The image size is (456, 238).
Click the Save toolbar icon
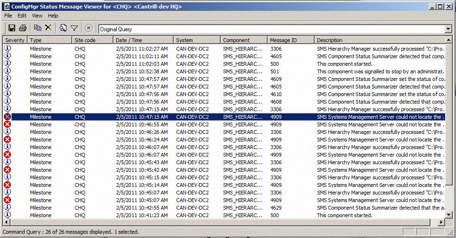point(12,28)
